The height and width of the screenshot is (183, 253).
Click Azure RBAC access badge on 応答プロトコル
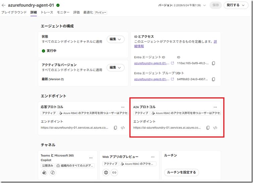[x=93, y=113]
